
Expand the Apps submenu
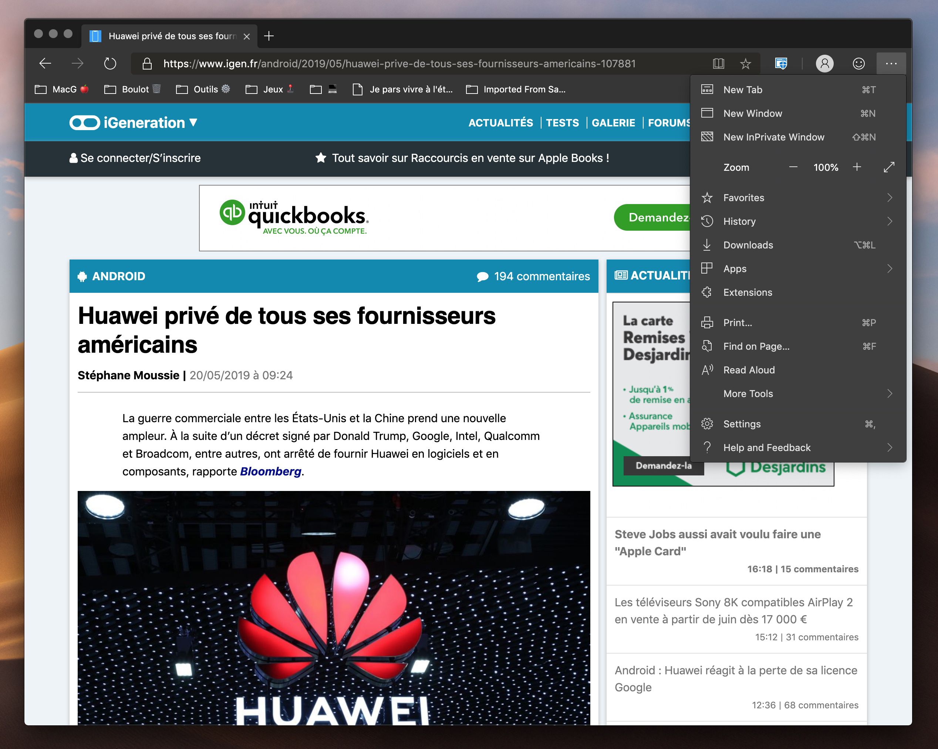(798, 268)
